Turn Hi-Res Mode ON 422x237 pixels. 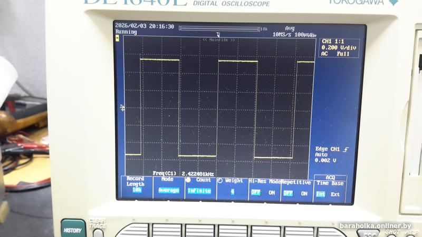pos(272,193)
